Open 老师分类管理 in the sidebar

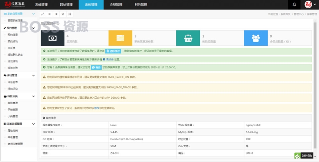(15, 144)
